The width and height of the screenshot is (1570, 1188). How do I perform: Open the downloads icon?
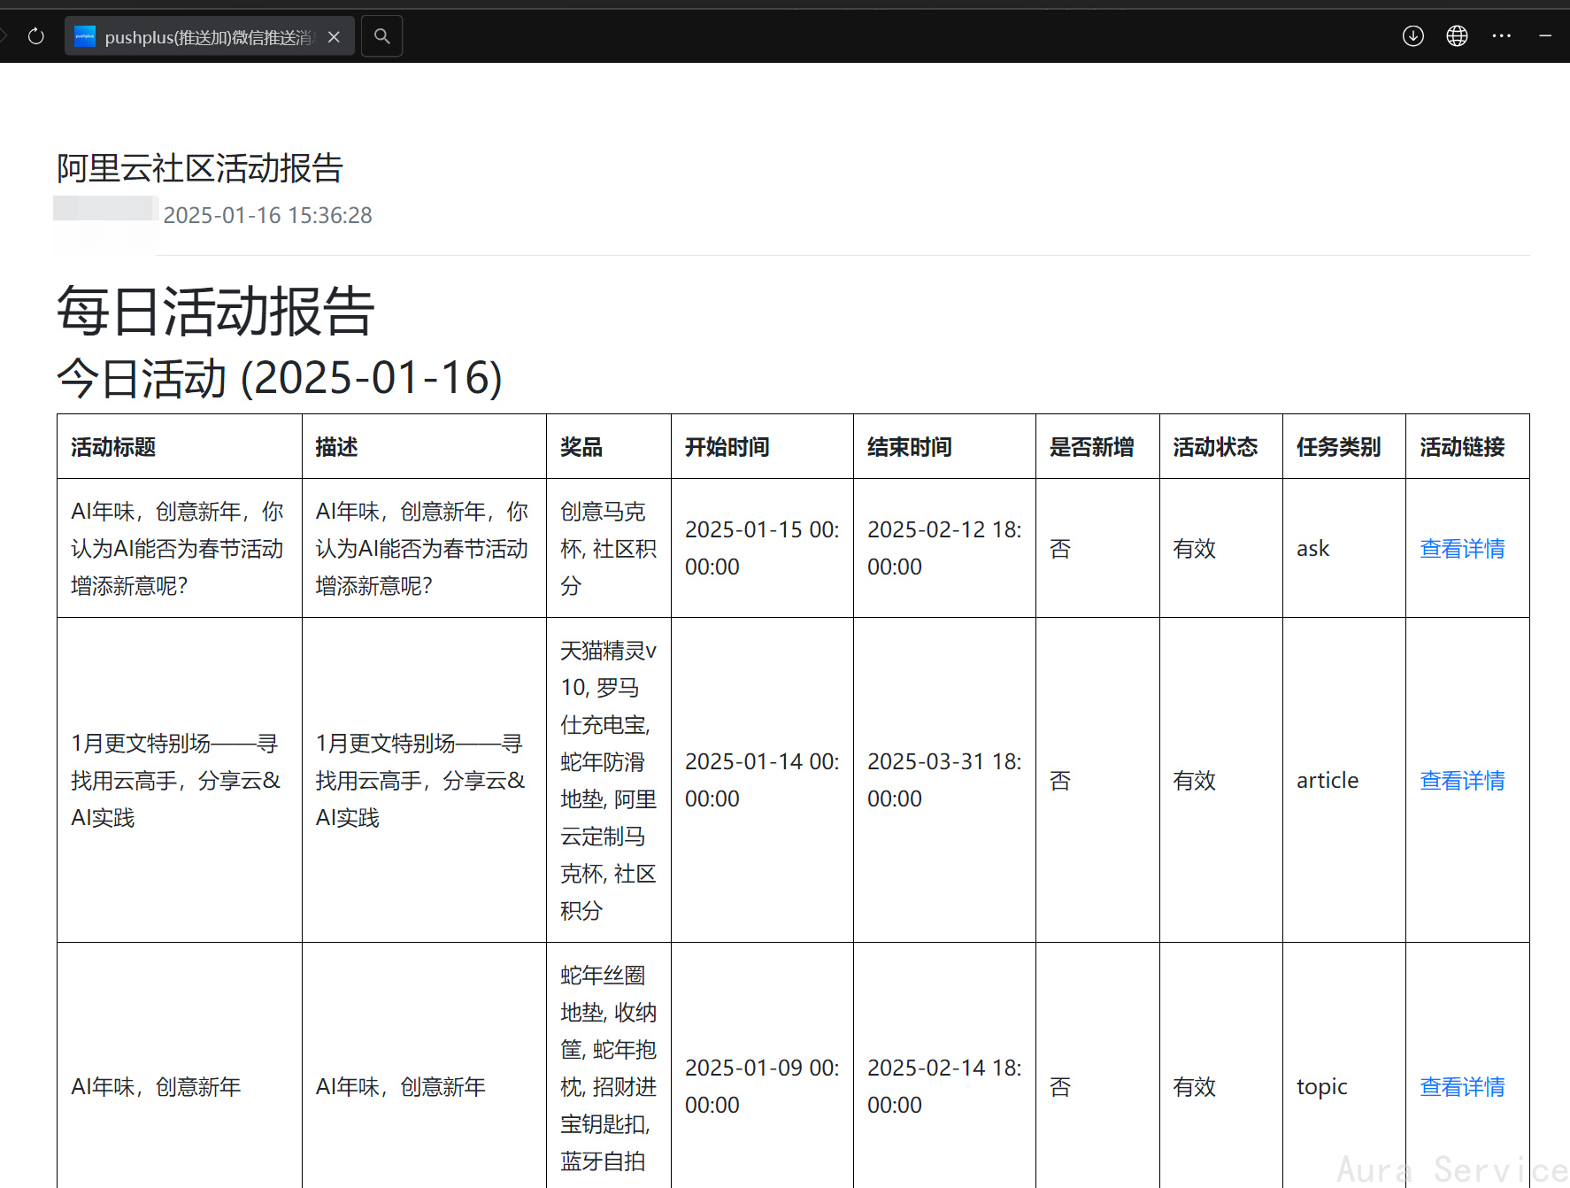click(x=1413, y=36)
